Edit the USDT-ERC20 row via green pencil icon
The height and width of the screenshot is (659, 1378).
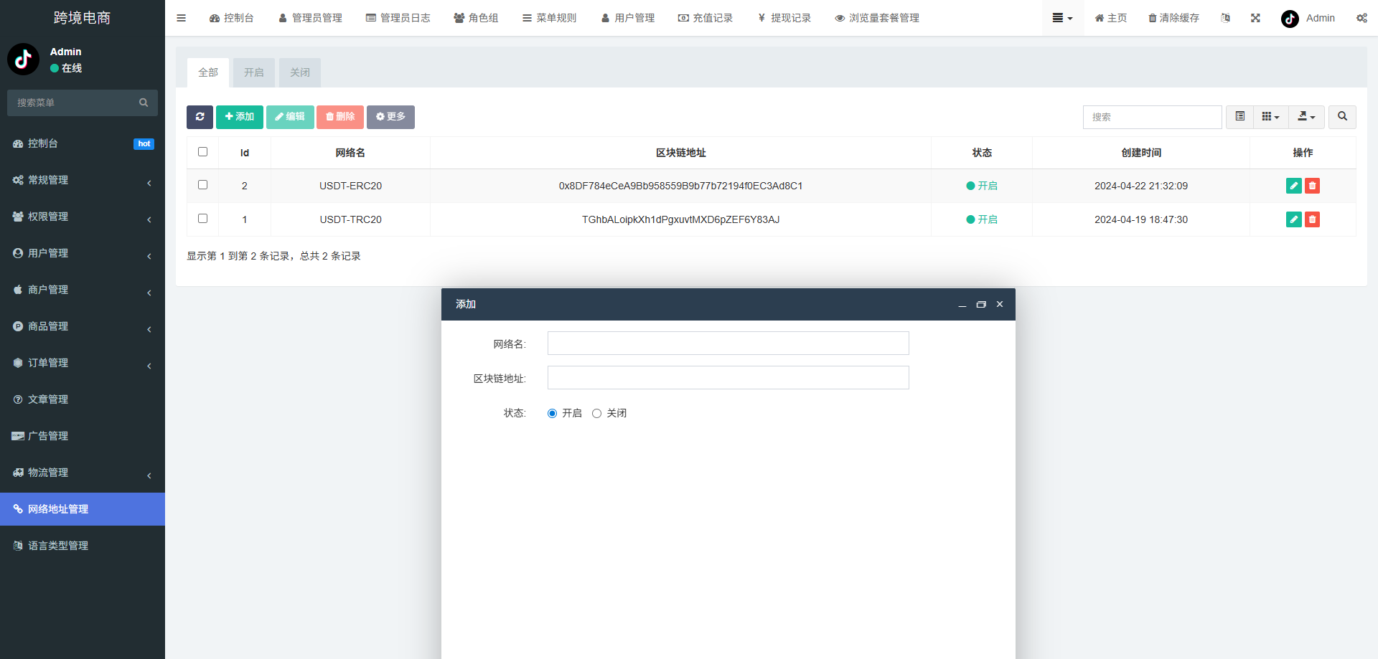pyautogui.click(x=1293, y=186)
